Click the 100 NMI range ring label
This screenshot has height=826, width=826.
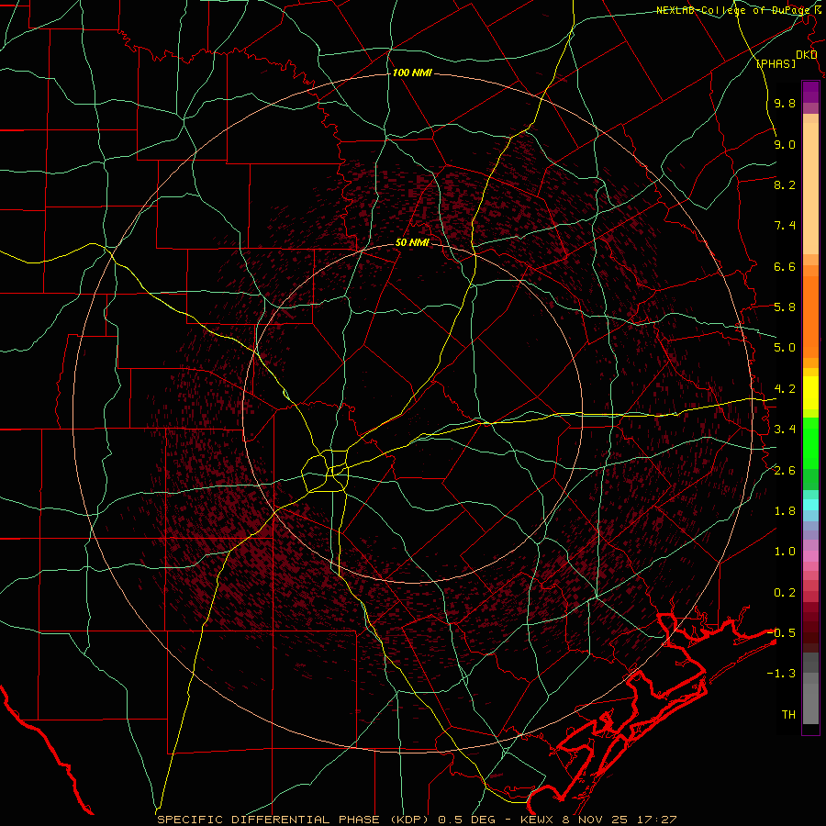click(412, 73)
